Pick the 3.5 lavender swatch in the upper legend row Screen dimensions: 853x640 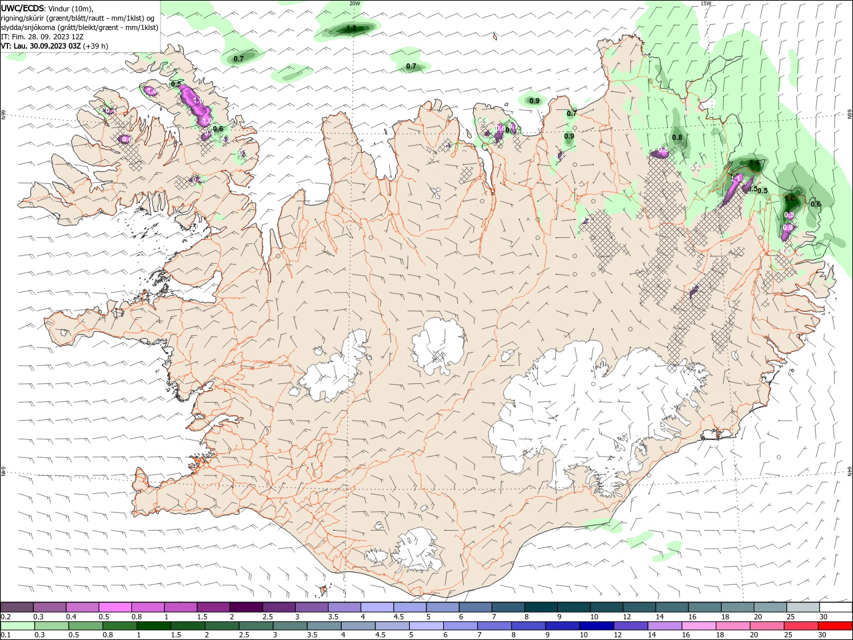click(344, 607)
